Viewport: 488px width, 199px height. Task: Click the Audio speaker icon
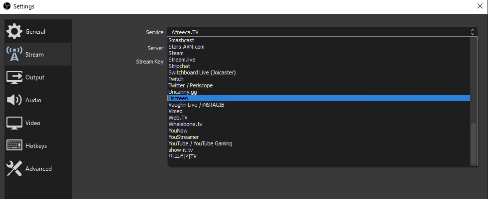[14, 100]
